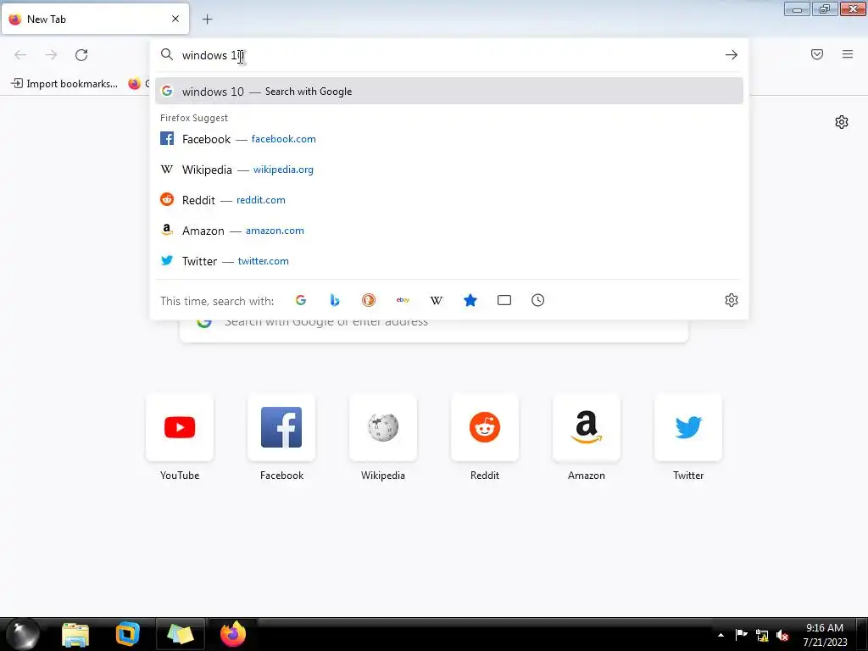Search this time with Wikipedia icon
The width and height of the screenshot is (868, 651).
point(437,300)
